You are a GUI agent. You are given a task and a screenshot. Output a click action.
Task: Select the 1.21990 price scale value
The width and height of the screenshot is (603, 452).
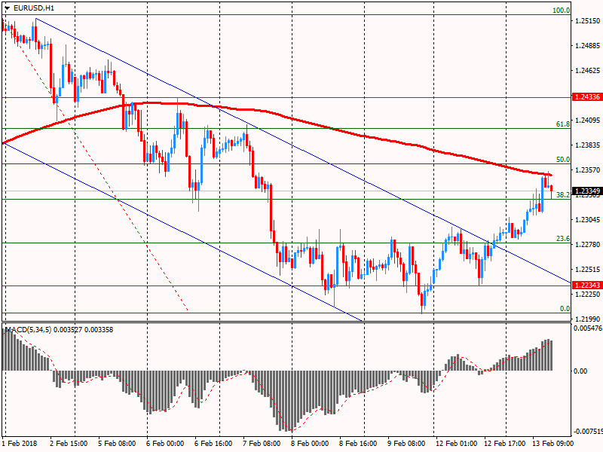[x=588, y=319]
